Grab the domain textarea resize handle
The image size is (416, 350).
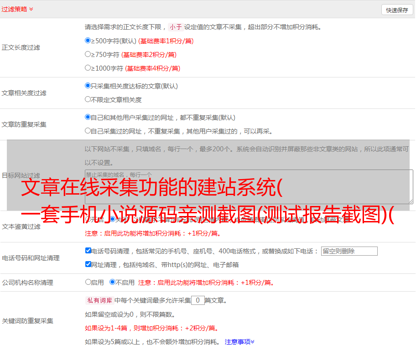pos(411,201)
